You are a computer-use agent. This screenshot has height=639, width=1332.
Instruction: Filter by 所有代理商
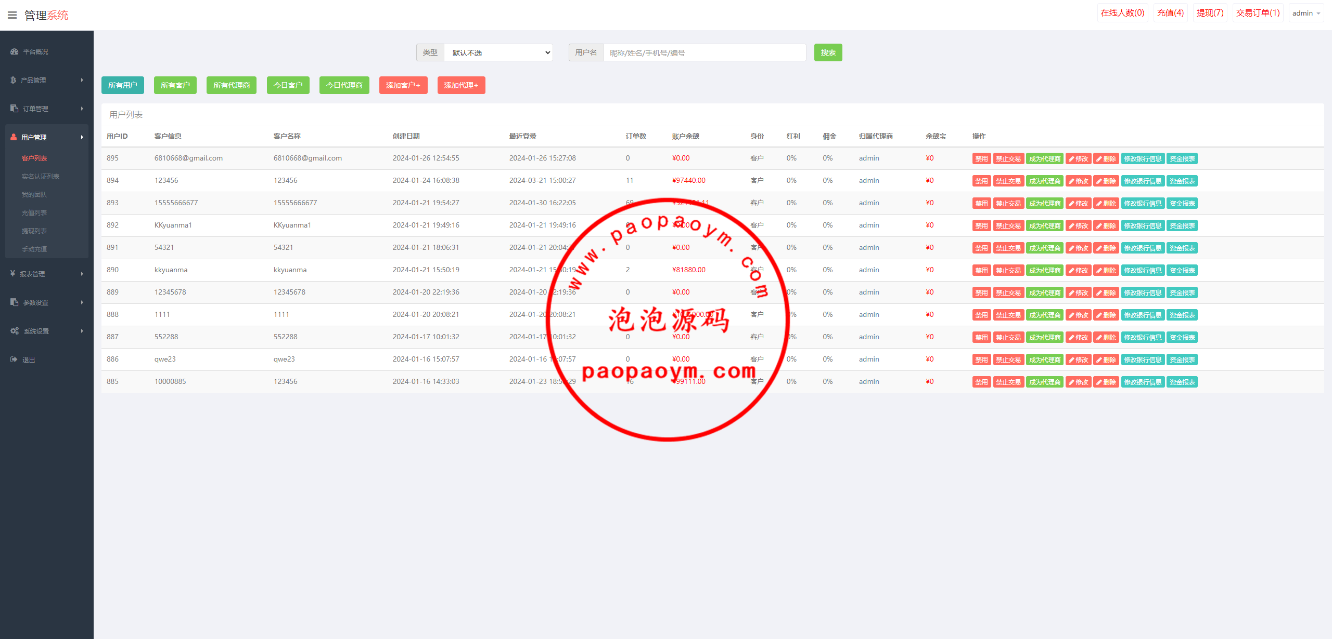[x=232, y=85]
